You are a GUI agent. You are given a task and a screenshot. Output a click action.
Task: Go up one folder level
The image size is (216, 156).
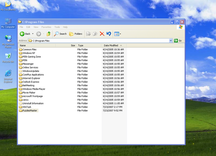(49, 34)
